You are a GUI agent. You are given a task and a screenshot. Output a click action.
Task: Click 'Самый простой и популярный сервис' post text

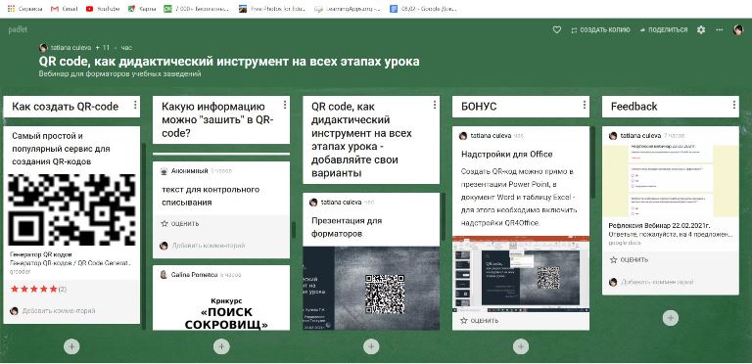61,149
